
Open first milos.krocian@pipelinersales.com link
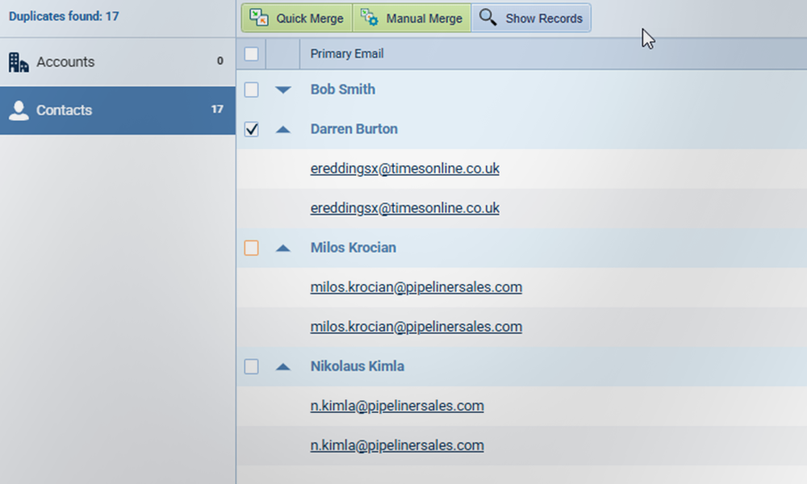point(416,287)
